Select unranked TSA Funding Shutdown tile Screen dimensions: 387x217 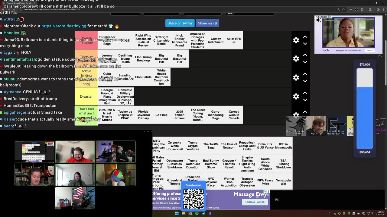[x=283, y=164]
